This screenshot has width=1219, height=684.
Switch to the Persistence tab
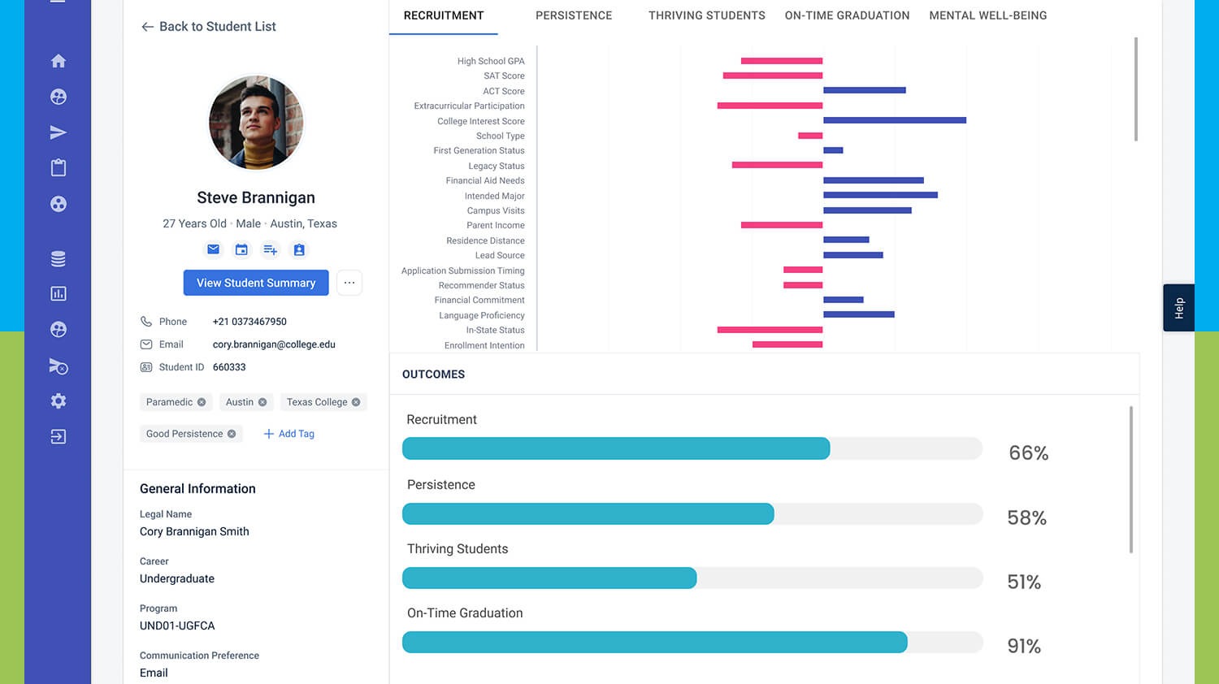(574, 15)
